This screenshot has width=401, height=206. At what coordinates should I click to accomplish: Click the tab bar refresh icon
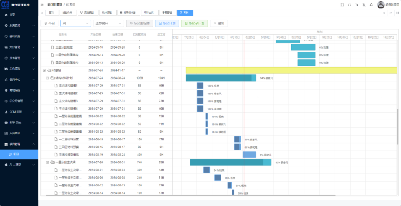[391, 13]
